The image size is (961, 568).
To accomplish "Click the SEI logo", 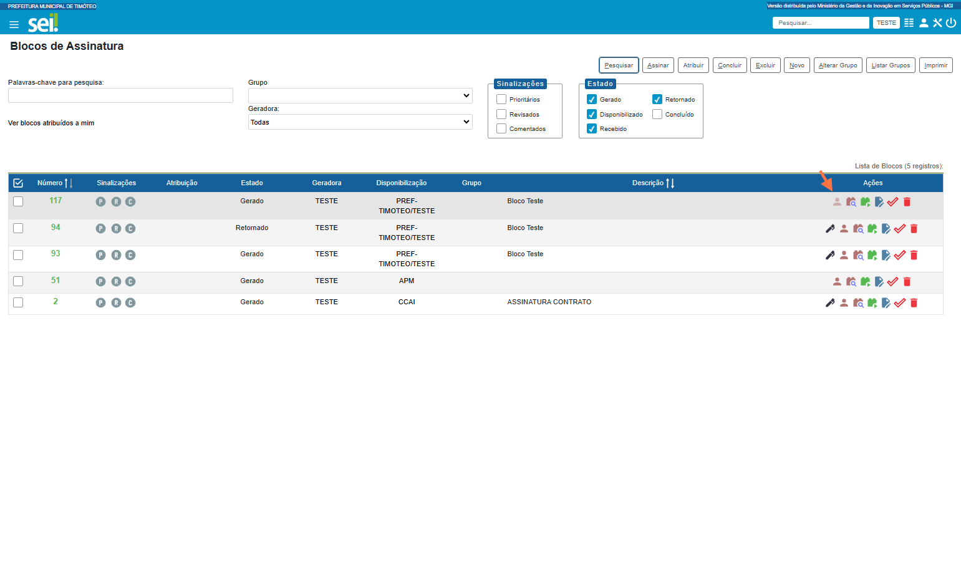I will pos(43,23).
